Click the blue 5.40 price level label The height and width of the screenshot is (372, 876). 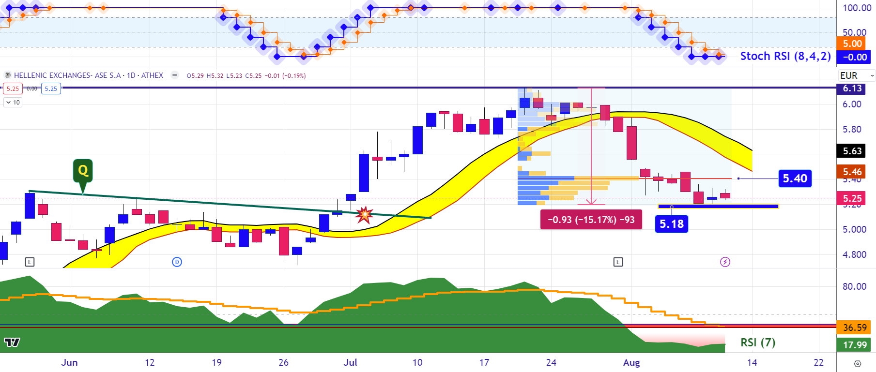795,179
